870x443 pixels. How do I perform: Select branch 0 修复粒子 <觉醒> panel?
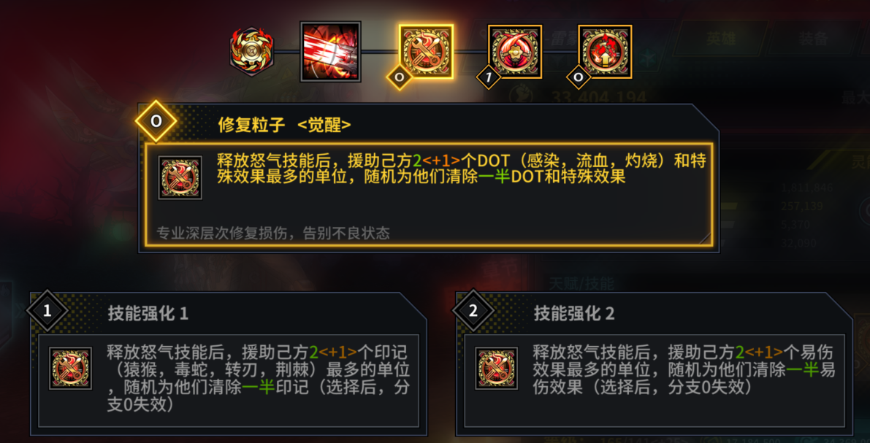[x=428, y=178]
